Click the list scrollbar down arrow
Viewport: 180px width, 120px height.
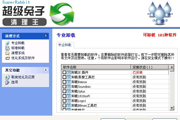pos(172,108)
